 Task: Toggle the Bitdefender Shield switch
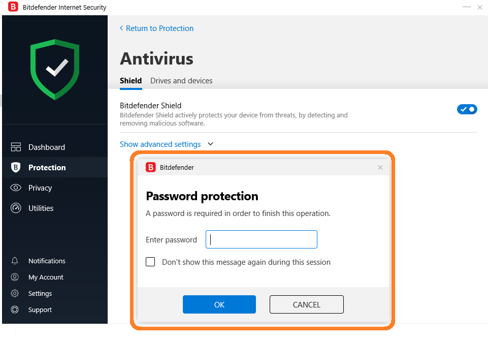(x=467, y=109)
